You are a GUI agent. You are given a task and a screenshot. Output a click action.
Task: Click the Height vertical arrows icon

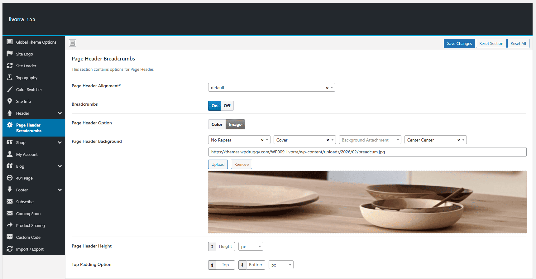pyautogui.click(x=212, y=247)
